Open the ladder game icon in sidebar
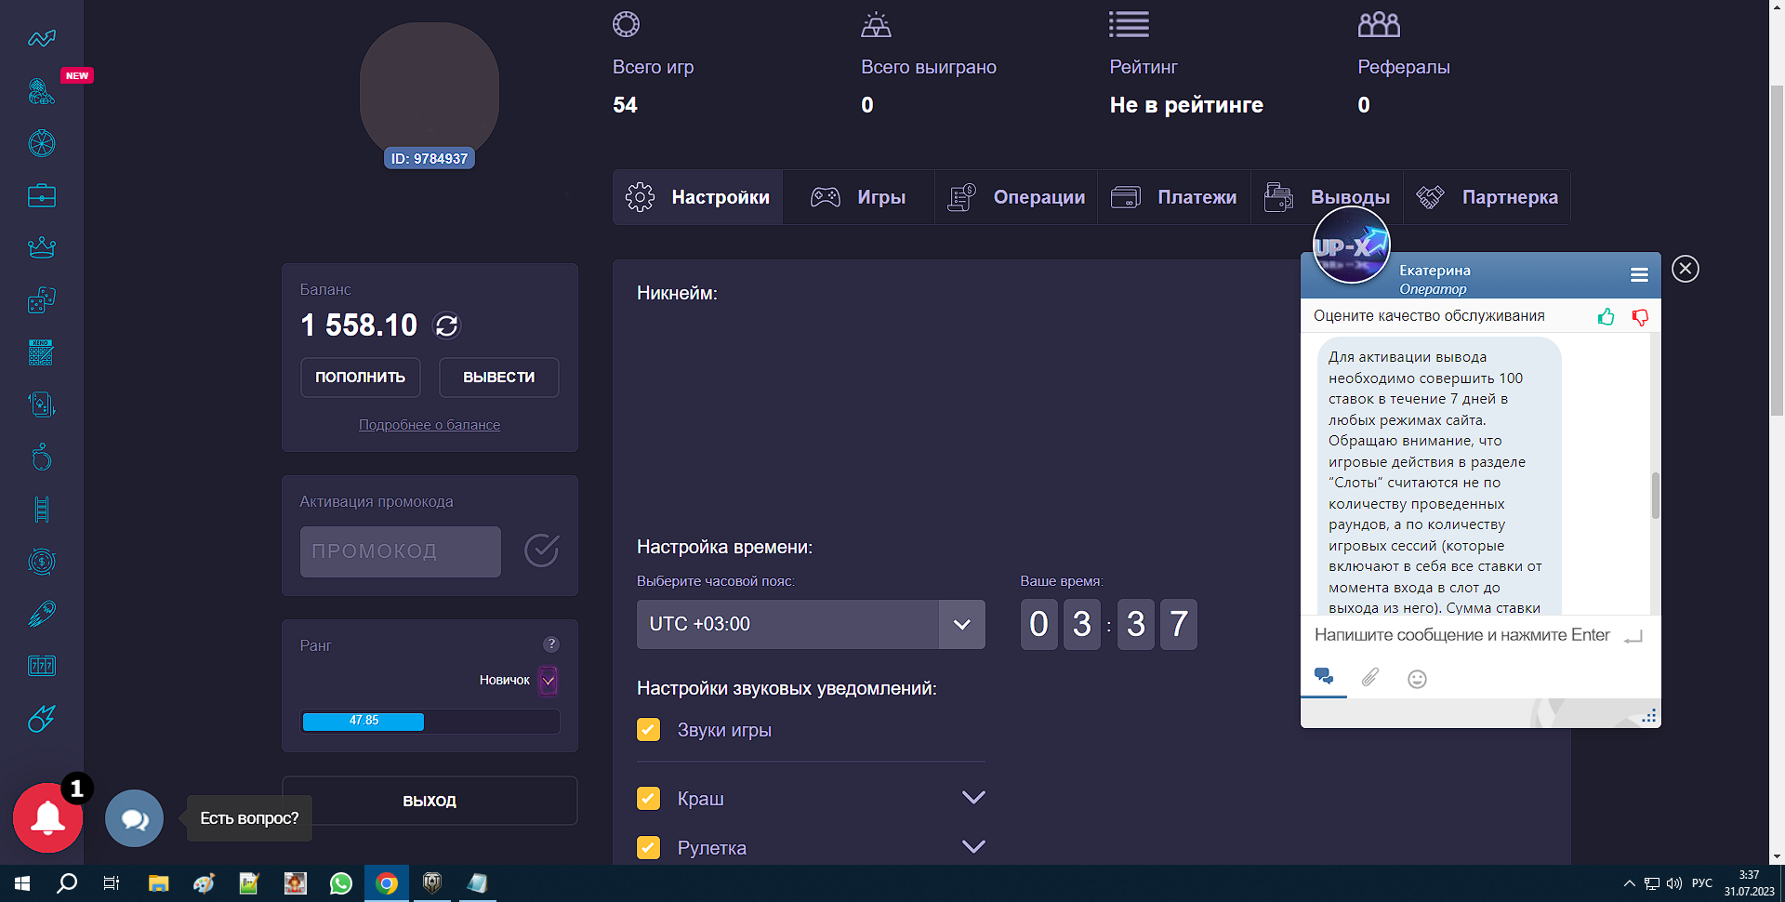 click(42, 510)
